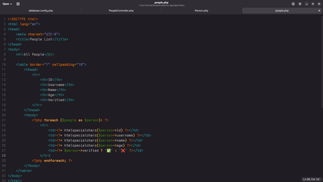
Task: Click the 'People List' title text
Action: pyautogui.click(x=41, y=39)
